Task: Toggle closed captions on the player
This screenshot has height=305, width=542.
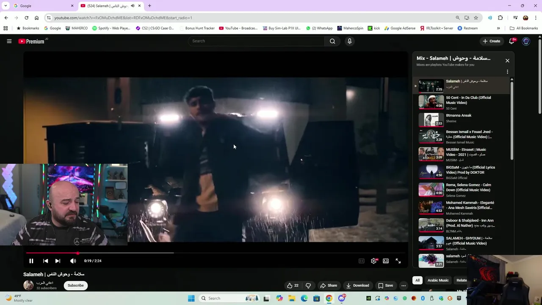Action: click(x=361, y=261)
